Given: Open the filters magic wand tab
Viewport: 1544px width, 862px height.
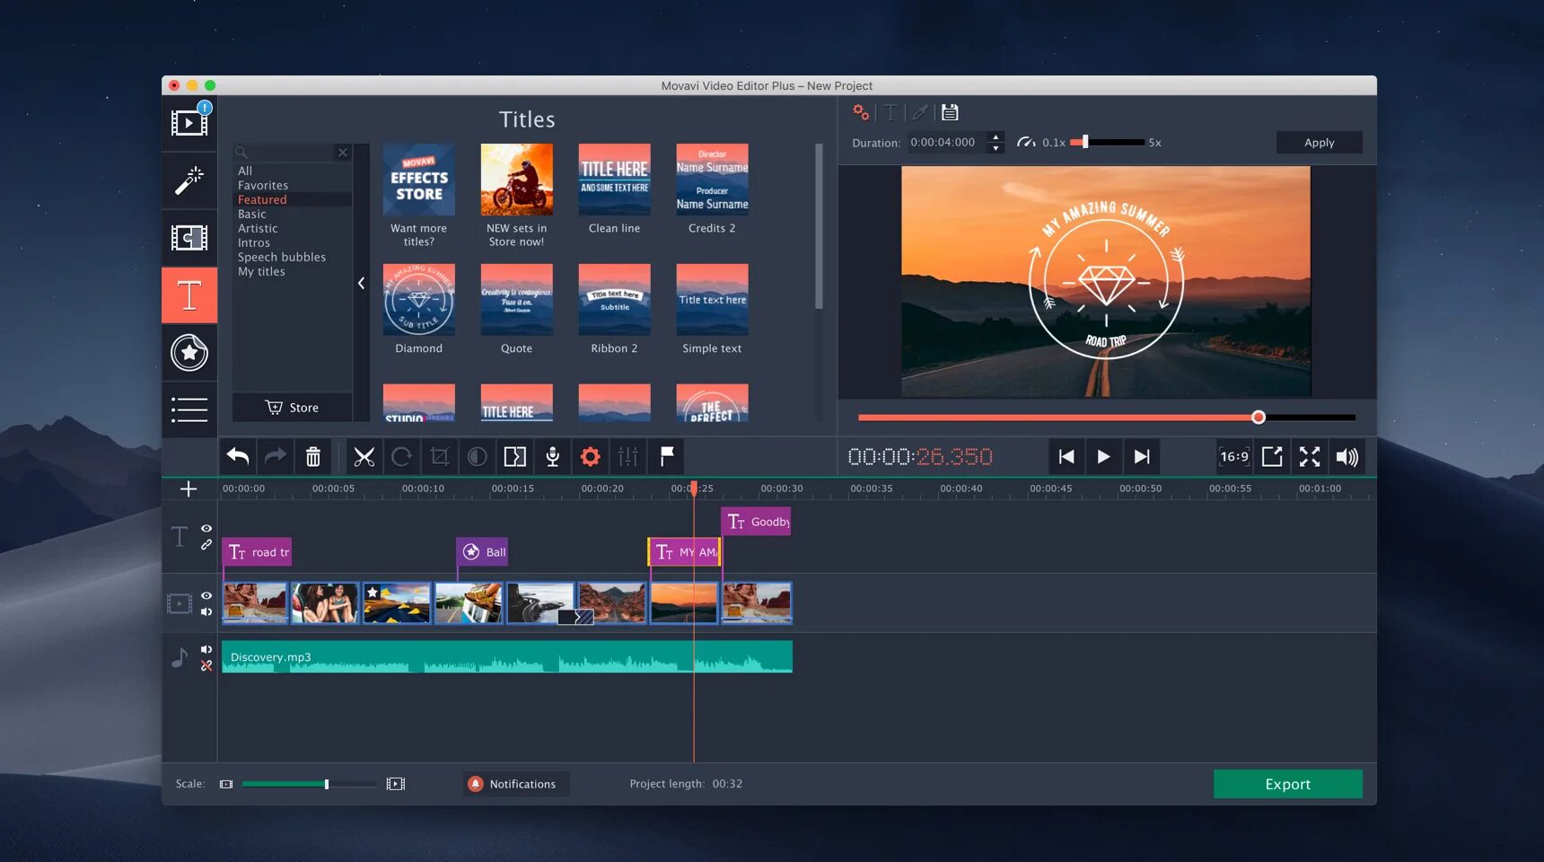Looking at the screenshot, I should pos(189,180).
